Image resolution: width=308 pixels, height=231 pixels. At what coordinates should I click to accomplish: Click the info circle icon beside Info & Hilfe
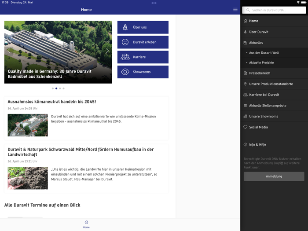[x=246, y=145]
